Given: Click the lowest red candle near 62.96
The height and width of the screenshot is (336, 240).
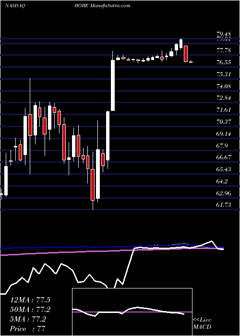Looking at the screenshot, I should [x=93, y=185].
